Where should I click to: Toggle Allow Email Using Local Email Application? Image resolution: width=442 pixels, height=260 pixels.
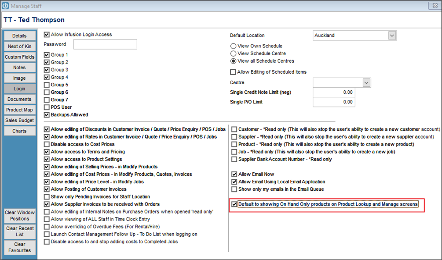coord(234,182)
